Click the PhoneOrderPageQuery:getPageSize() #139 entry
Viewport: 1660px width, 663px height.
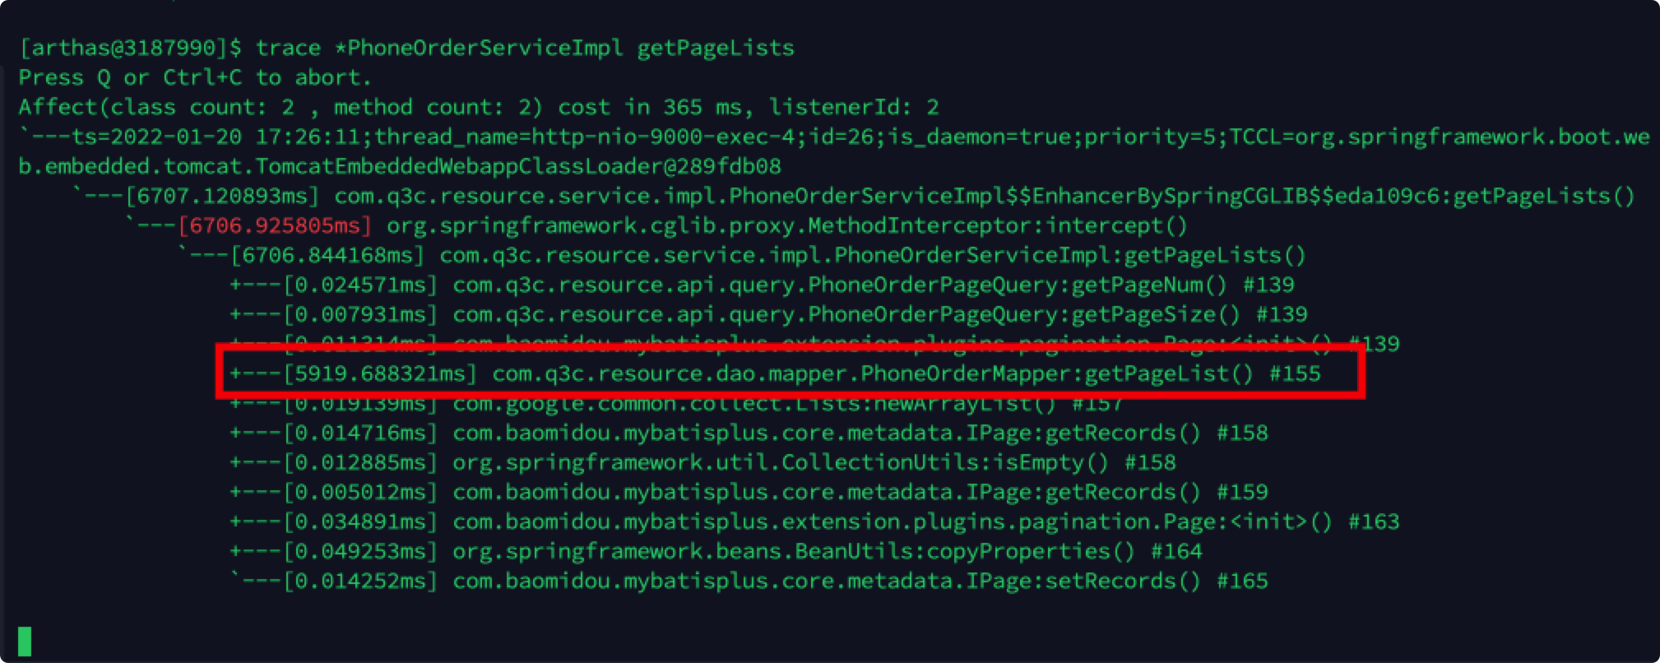[879, 314]
